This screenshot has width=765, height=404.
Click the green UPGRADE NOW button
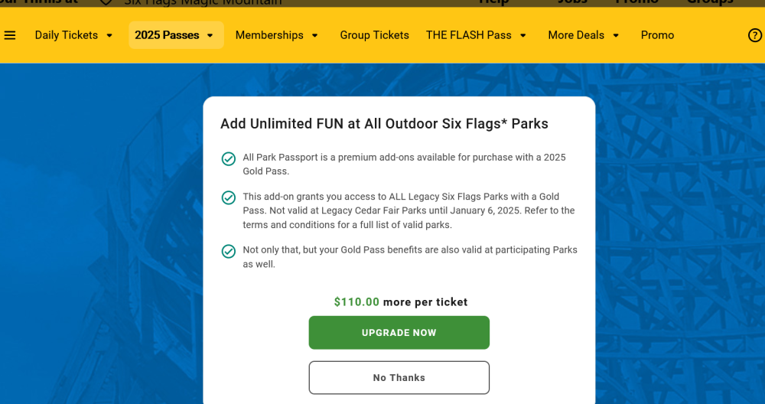pyautogui.click(x=399, y=333)
